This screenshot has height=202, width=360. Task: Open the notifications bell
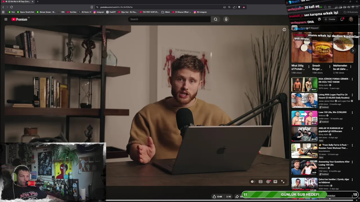(x=342, y=19)
